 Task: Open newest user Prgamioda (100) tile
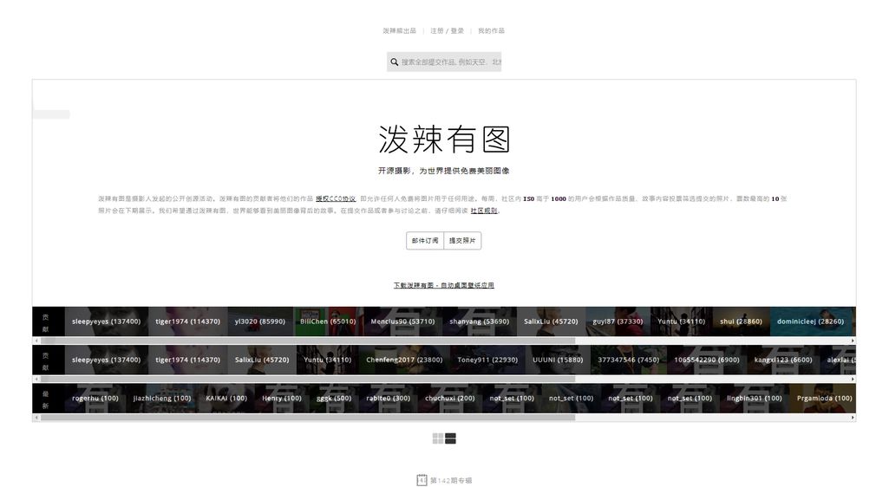tap(824, 398)
